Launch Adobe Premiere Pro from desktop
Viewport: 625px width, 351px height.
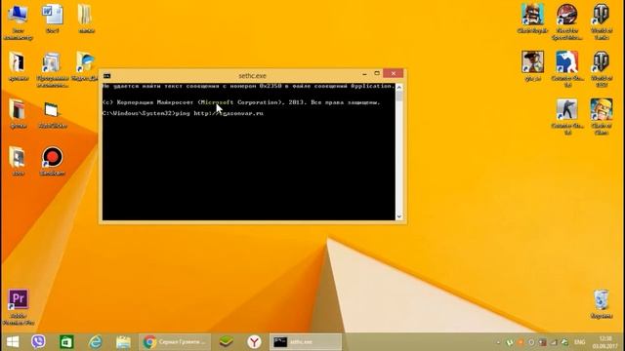coord(19,307)
